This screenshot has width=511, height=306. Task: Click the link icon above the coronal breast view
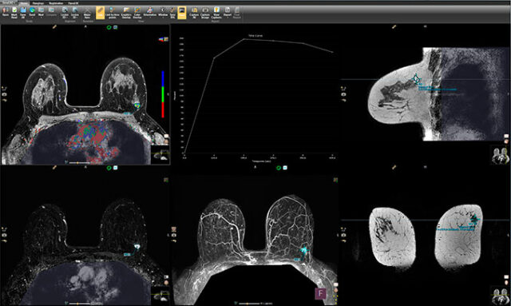tap(394, 167)
